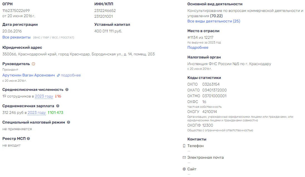This screenshot has width=305, height=177.
Task: Open the Все реквизиты link
Action: (x=16, y=37)
